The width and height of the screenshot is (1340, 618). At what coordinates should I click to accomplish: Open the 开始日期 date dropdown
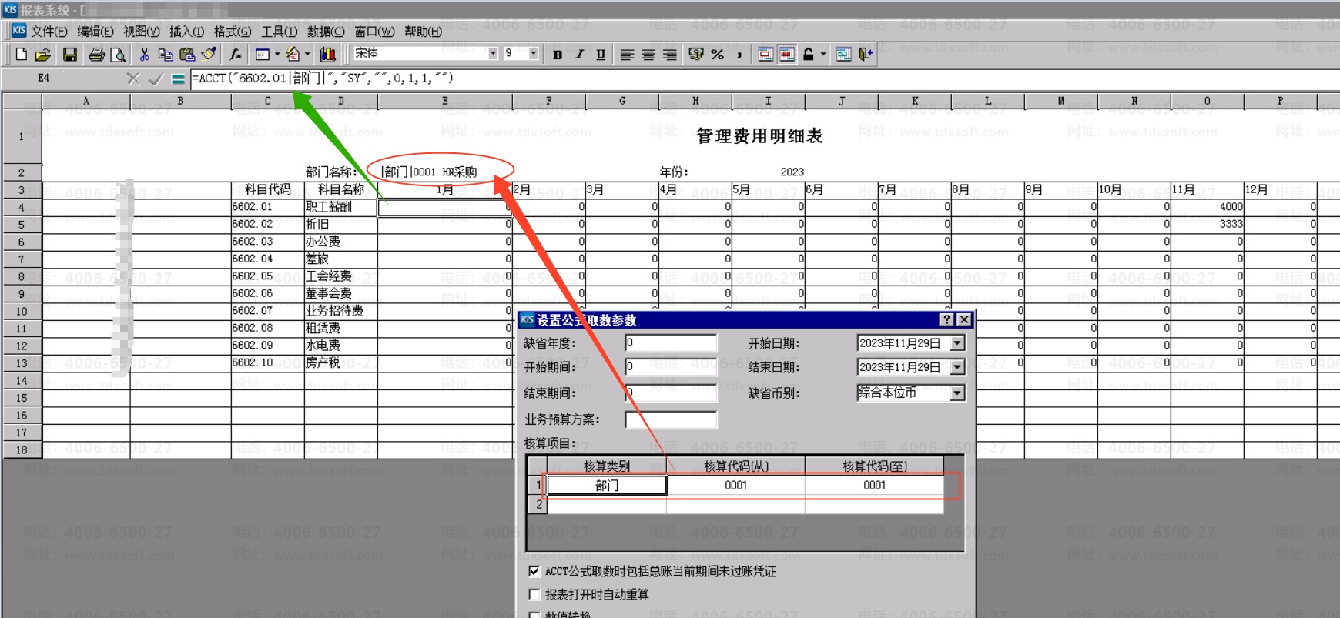tap(957, 343)
